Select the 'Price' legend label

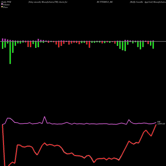point(5,7)
